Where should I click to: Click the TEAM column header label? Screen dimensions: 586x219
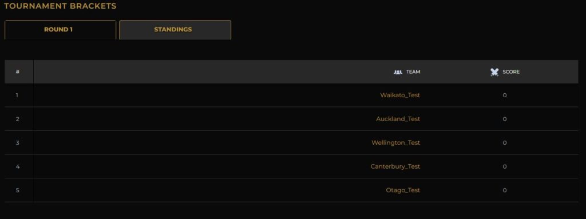pos(413,71)
